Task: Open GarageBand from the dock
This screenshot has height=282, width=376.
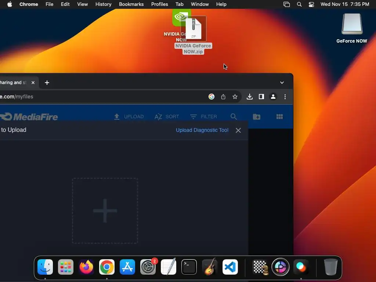Action: point(210,267)
